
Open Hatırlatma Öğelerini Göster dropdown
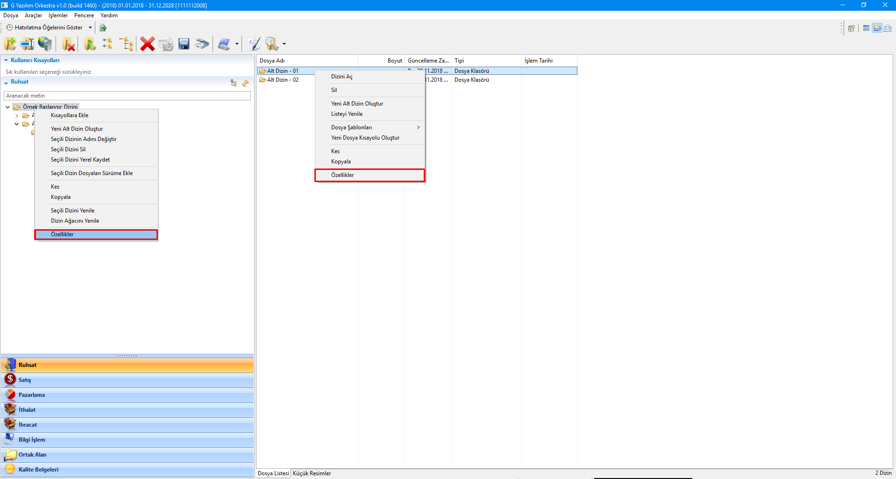click(90, 28)
